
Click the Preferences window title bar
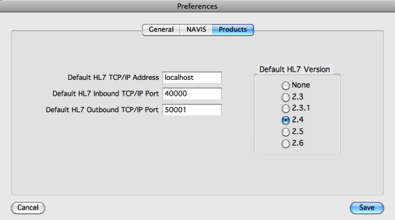198,7
